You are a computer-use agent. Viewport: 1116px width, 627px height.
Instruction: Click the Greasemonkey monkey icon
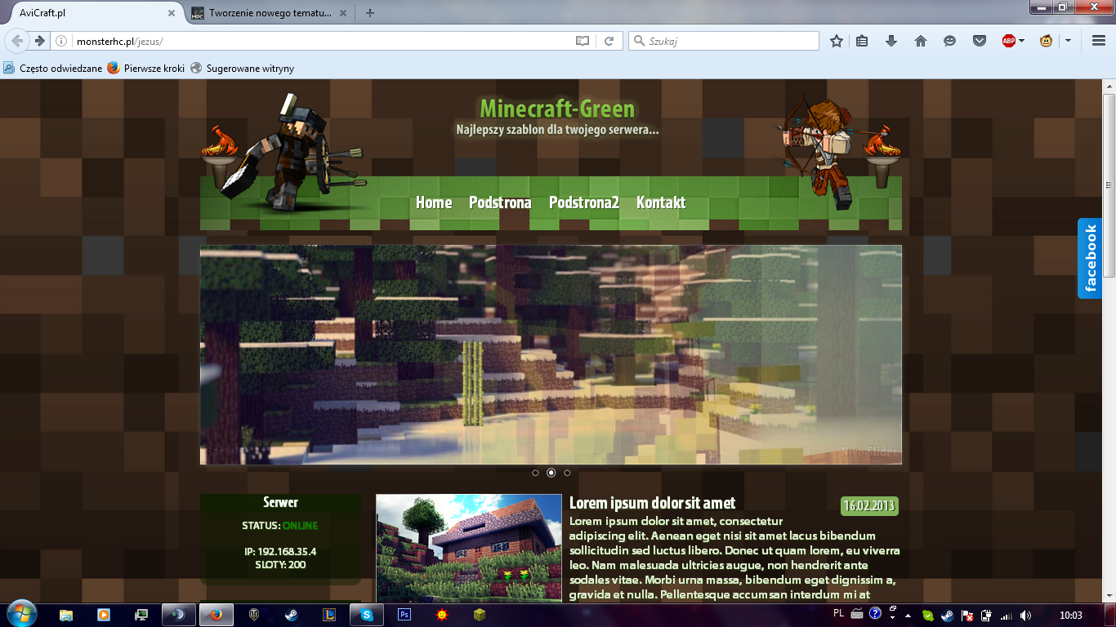pyautogui.click(x=1046, y=41)
